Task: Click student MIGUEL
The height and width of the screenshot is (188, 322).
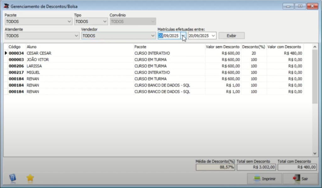Action: coord(33,72)
